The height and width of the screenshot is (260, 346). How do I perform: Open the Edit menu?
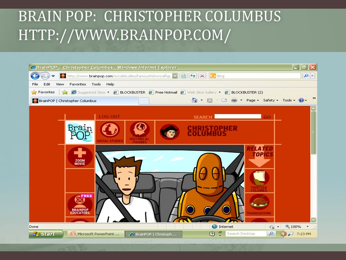point(47,84)
